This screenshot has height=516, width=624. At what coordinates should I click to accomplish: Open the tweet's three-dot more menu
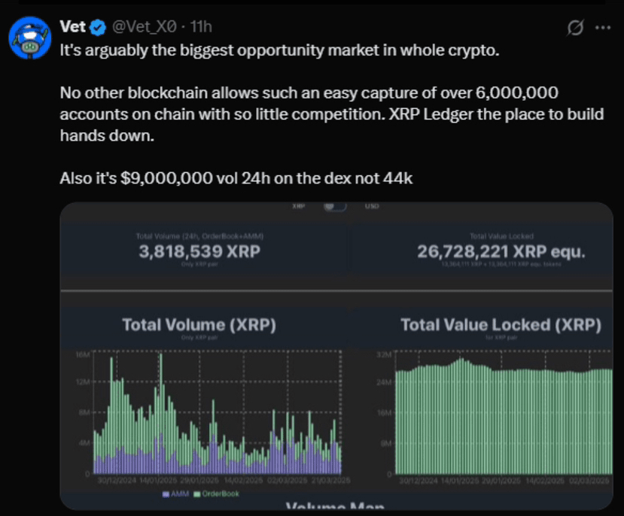603,28
